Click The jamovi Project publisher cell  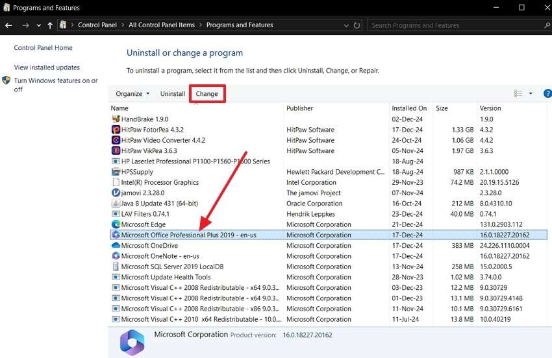coord(313,193)
